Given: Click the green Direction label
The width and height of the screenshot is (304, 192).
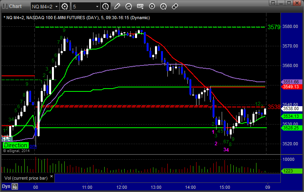Looking at the screenshot, I should pyautogui.click(x=16, y=145).
